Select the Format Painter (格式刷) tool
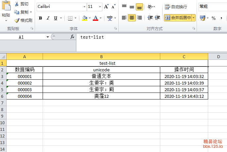This screenshot has height=152, width=227. [17, 20]
